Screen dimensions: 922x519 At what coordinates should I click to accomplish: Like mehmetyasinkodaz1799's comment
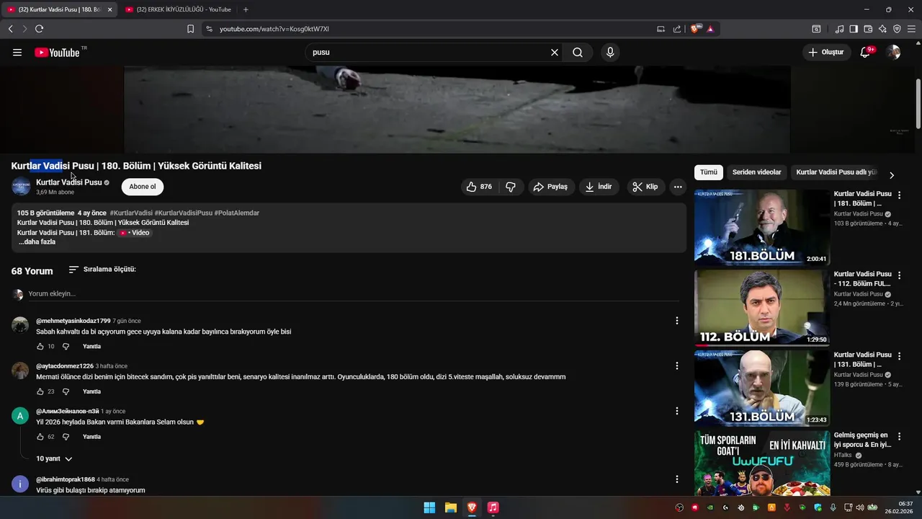(40, 347)
